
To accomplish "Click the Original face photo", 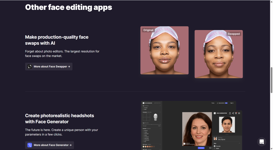I will [x=164, y=50].
